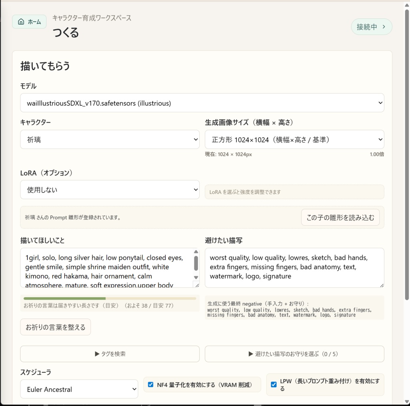Open the キャラクター dropdown showing 祈璃
Screen dimensions: 410x406
click(110, 140)
